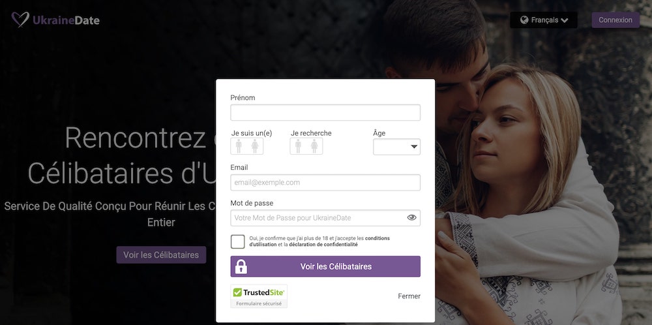Close the signup form via Fermer
The image size is (652, 325).
(409, 296)
